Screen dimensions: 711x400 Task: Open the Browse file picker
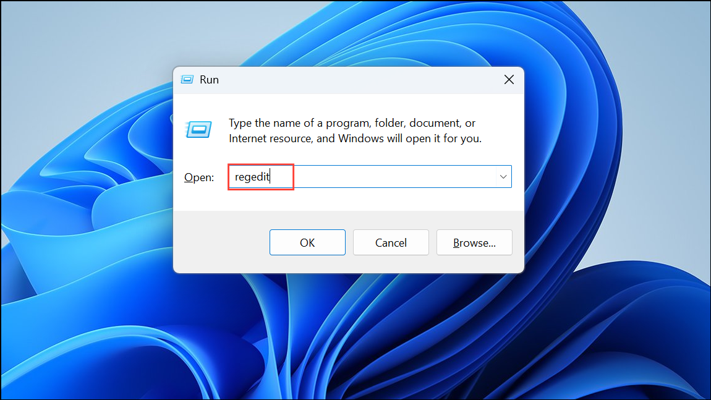[474, 242]
